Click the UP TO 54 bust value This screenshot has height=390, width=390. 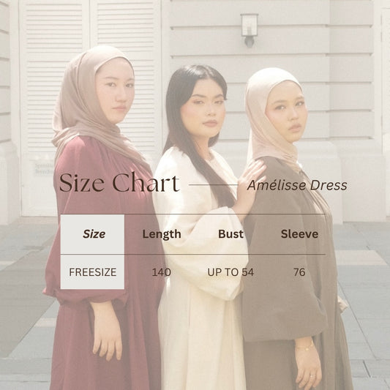point(230,272)
